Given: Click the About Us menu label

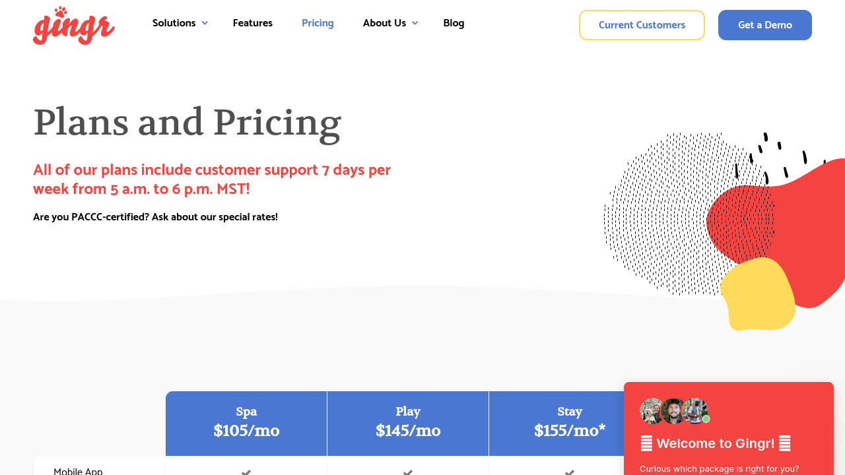Looking at the screenshot, I should tap(384, 23).
